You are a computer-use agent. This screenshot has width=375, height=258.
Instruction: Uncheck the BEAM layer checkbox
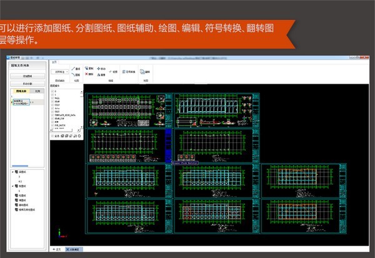point(53,102)
